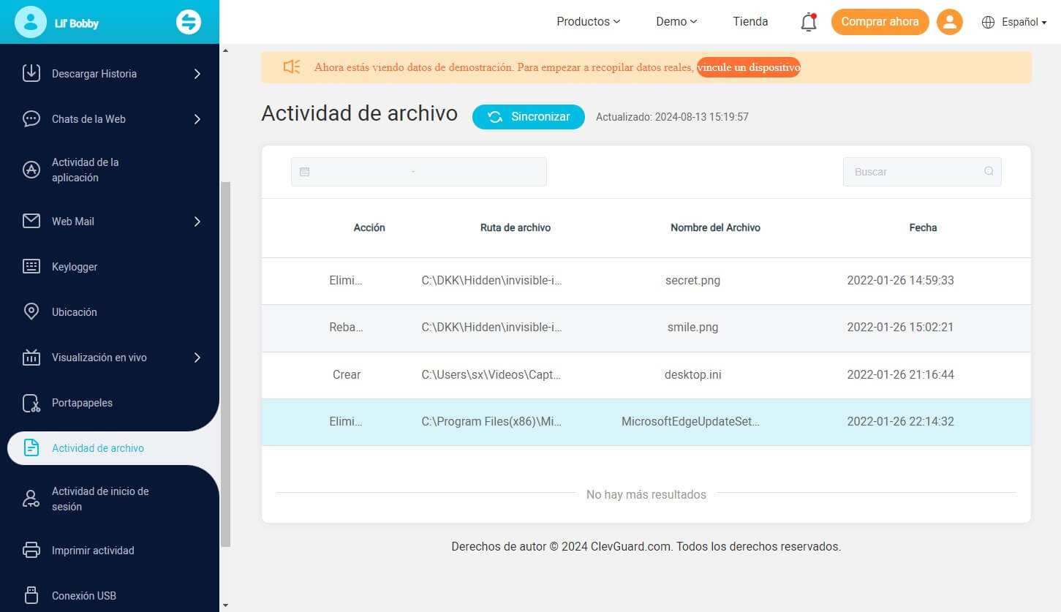Click the desktop.ini file name

click(692, 374)
